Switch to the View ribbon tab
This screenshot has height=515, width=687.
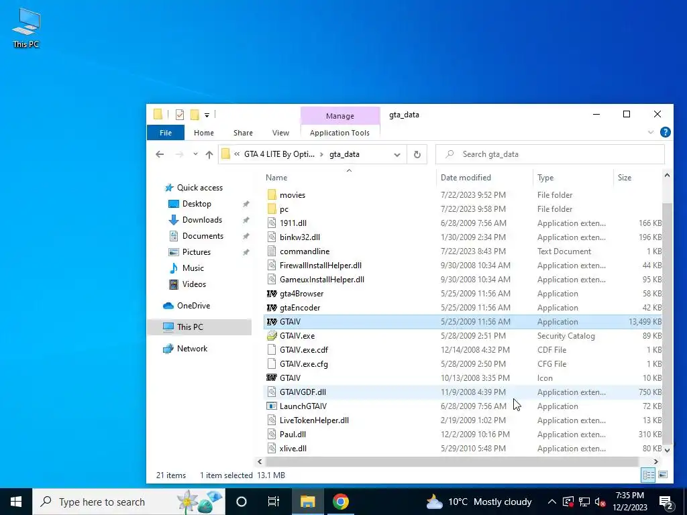[x=280, y=133]
